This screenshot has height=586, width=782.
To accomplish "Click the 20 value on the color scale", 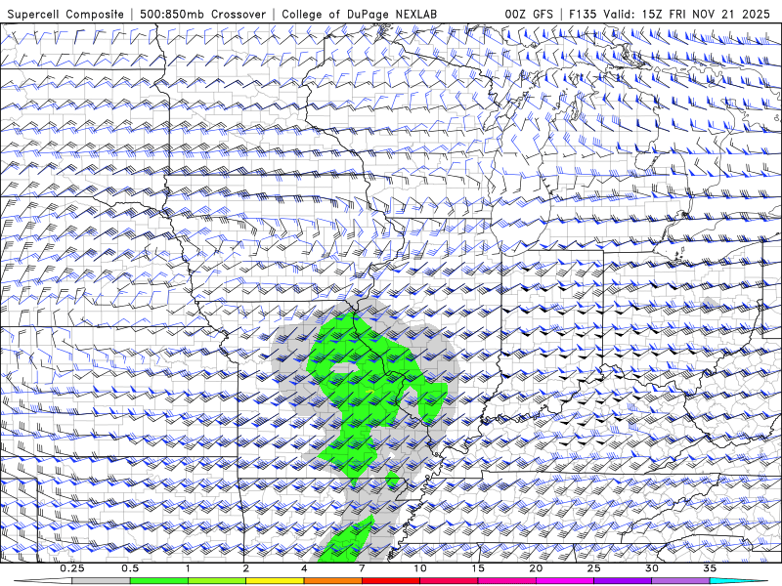I will (x=536, y=568).
